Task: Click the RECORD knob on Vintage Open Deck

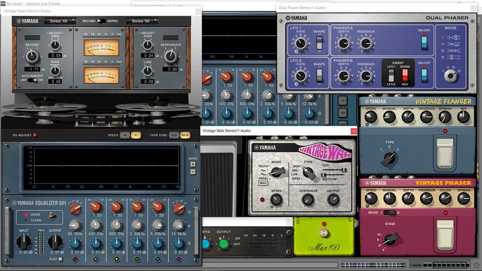Action: pos(32,56)
